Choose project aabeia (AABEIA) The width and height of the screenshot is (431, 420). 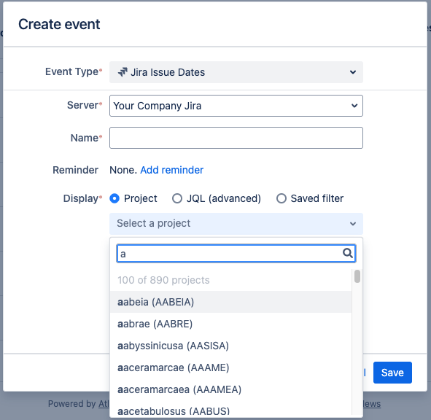230,302
